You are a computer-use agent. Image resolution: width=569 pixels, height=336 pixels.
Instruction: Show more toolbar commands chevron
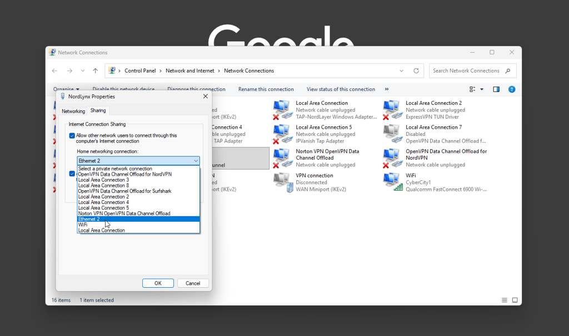pyautogui.click(x=387, y=89)
